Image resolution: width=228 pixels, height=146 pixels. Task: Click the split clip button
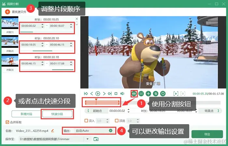pos(134,94)
